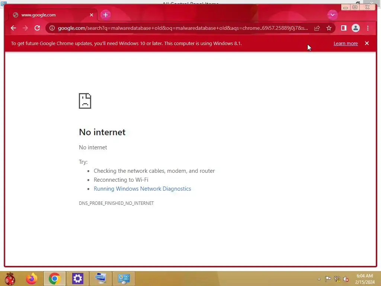Viewport: 381px width, 286px height.
Task: Click 'Reconnecting to Wi-Fi' suggestion text
Action: (121, 180)
